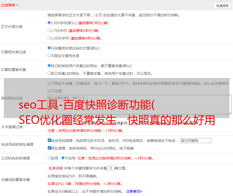Click the red (基础费率4积分/篇) note
Image resolution: width=233 pixels, height=196 pixels.
[85, 38]
